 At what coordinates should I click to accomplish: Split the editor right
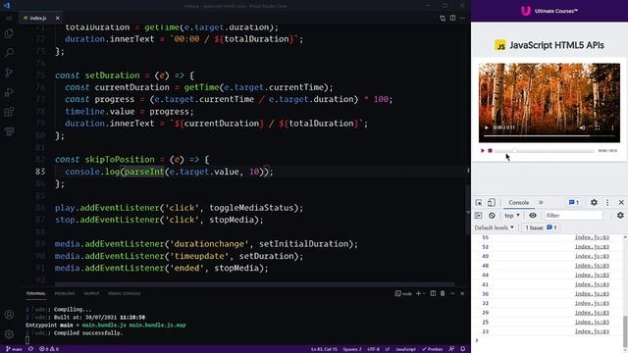(452, 18)
